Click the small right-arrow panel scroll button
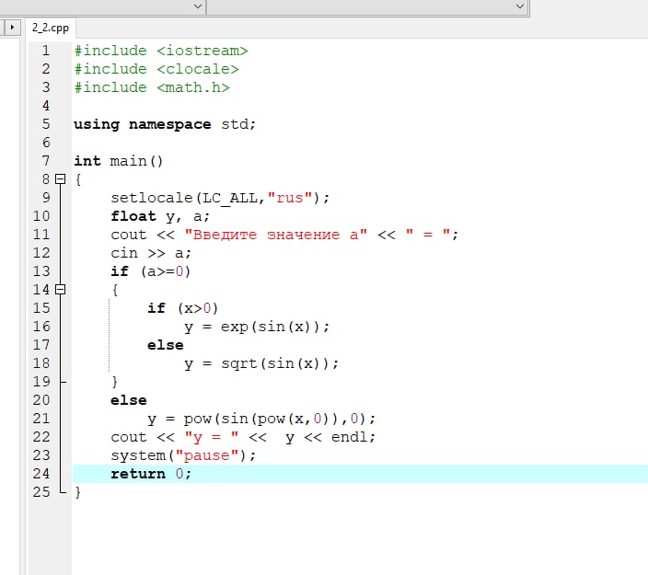648x575 pixels. click(x=12, y=28)
